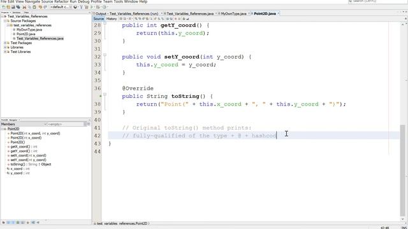Collapse the Source Packages node

(x=5, y=21)
